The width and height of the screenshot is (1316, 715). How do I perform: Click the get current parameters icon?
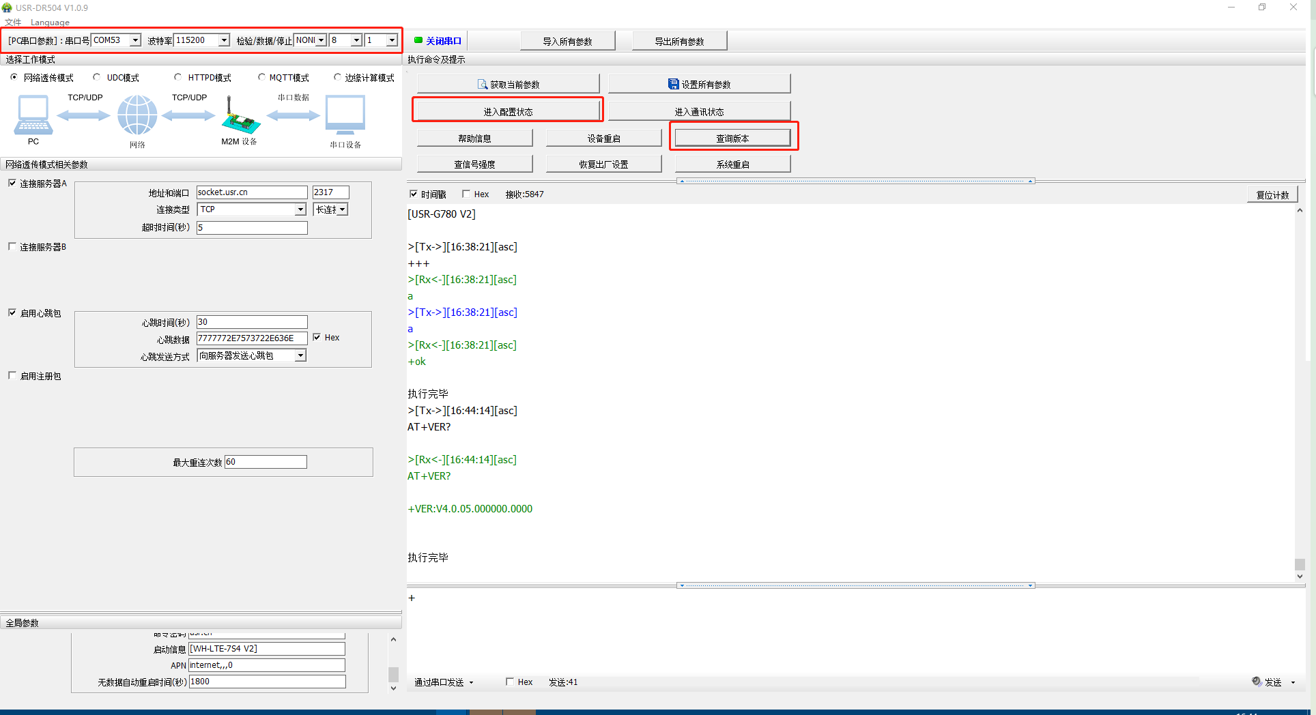[483, 85]
